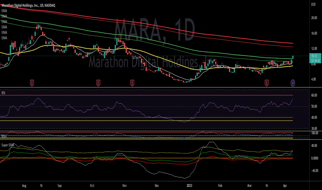The height and width of the screenshot is (190, 322).
Task: Click the 30.00 RSI axis value
Action: 314,129
